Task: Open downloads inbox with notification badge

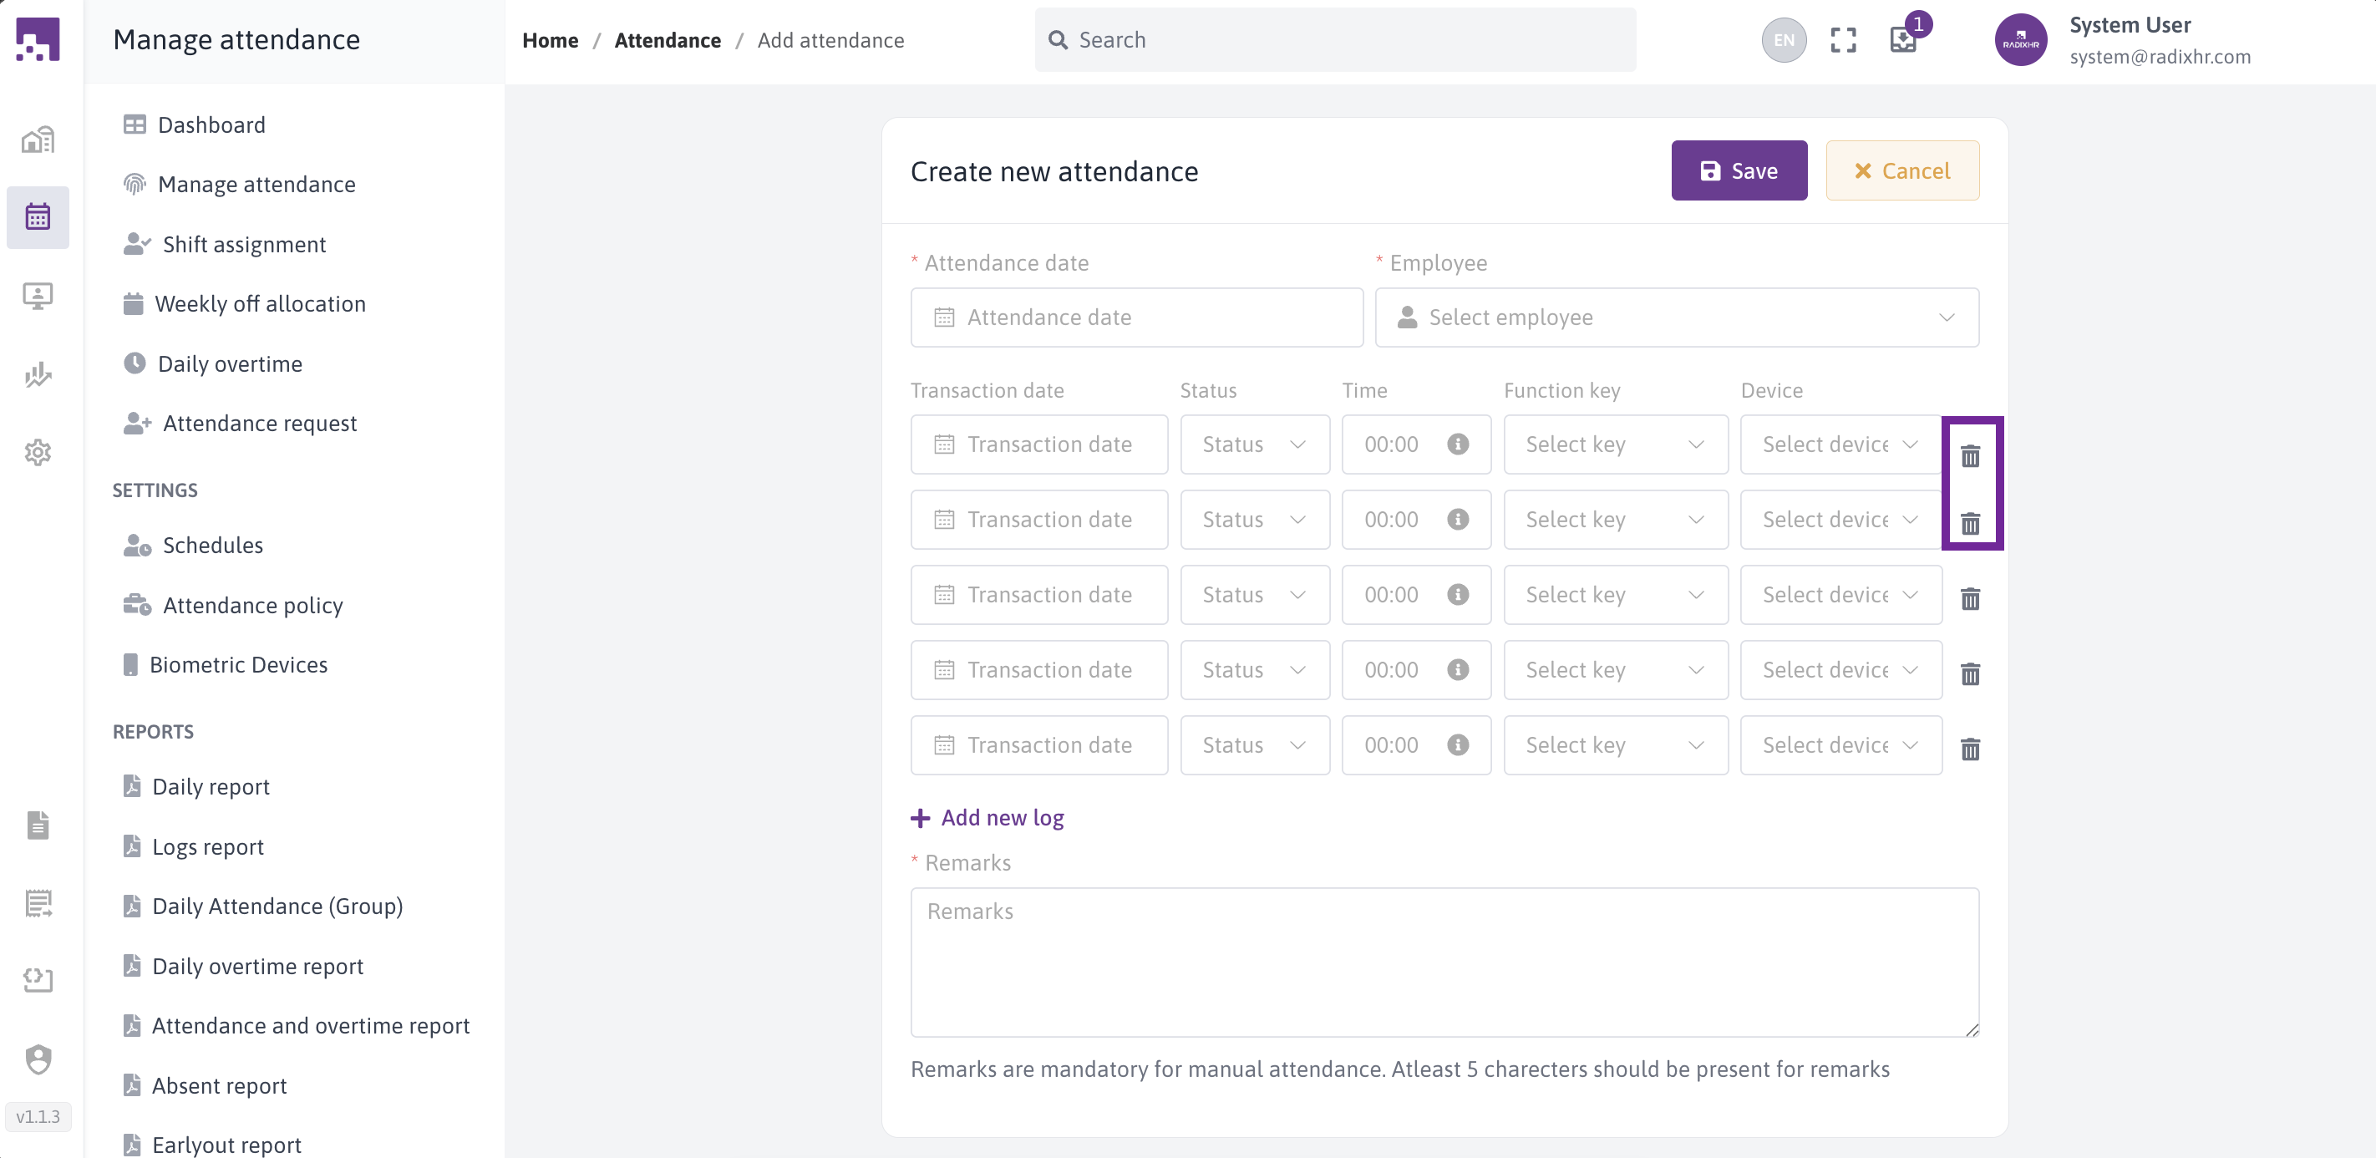Action: tap(1903, 39)
